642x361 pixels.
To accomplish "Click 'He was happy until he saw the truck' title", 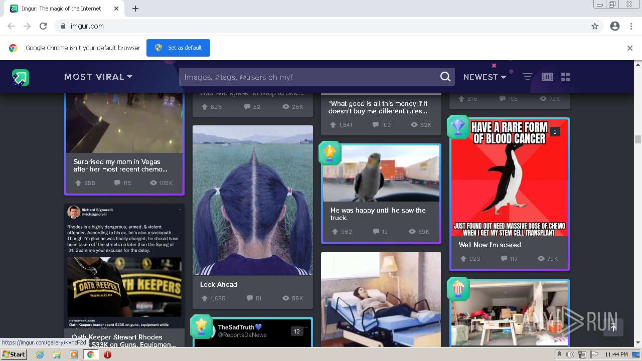I will (x=378, y=214).
